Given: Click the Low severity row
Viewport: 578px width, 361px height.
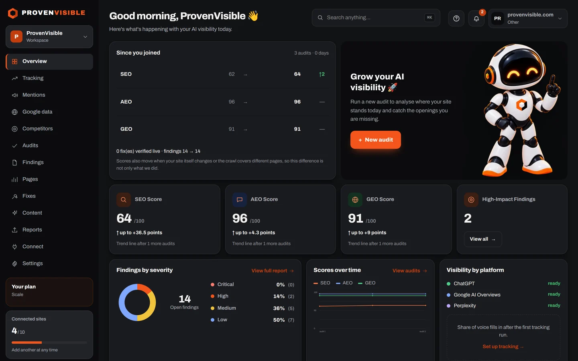Looking at the screenshot, I should pyautogui.click(x=252, y=320).
